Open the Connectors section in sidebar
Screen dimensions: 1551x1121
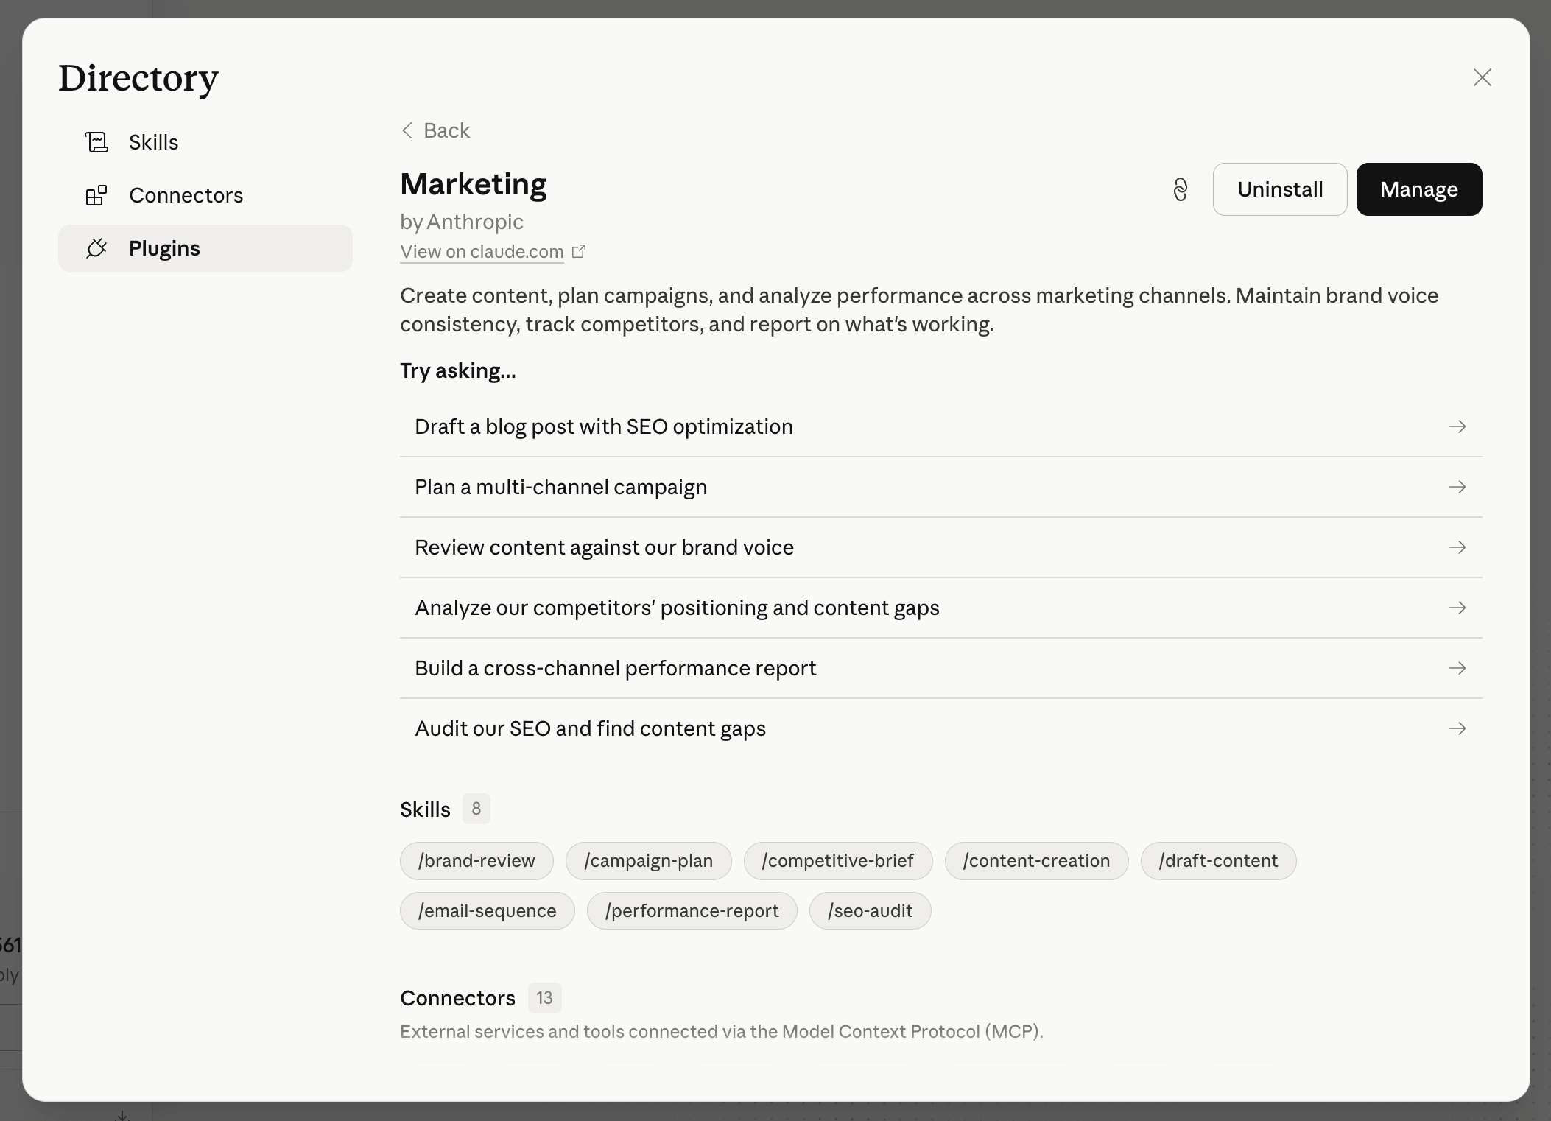(205, 195)
